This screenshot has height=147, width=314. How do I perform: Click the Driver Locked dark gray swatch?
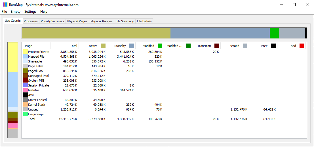(x=26, y=100)
